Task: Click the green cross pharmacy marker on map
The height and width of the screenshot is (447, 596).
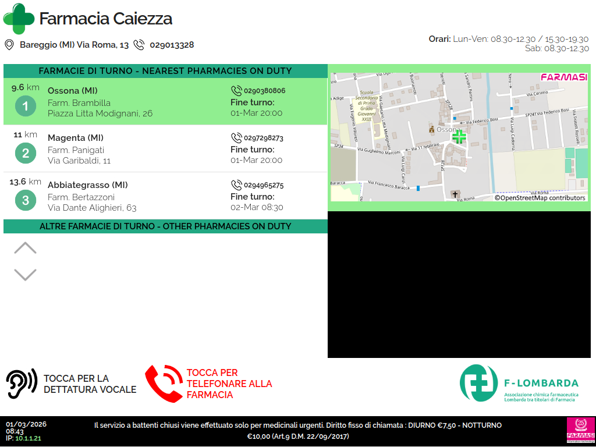Action: tap(459, 137)
